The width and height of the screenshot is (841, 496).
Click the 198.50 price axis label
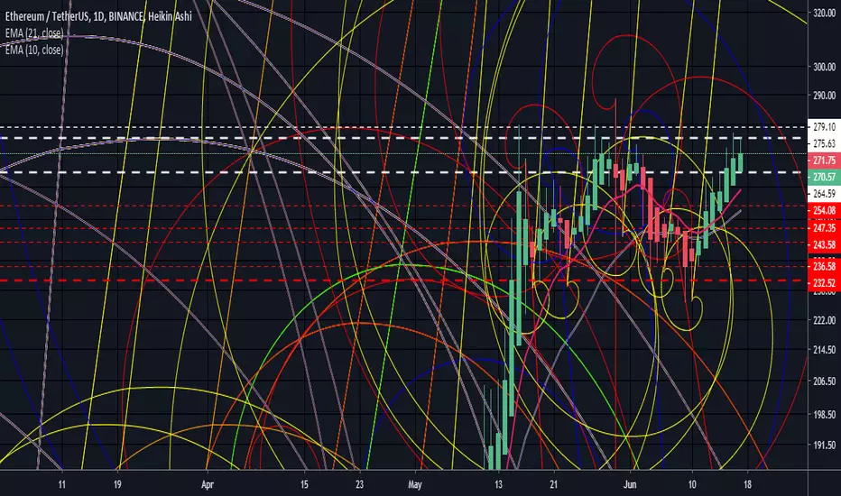point(825,415)
